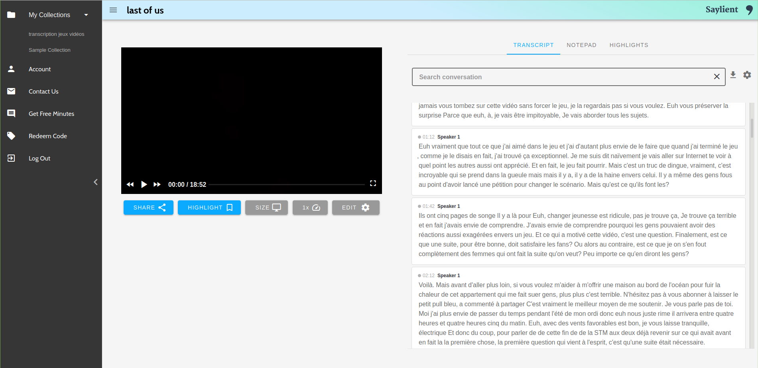Viewport: 758px width, 368px height.
Task: Collapse the My Collections dropdown arrow
Action: [x=86, y=15]
